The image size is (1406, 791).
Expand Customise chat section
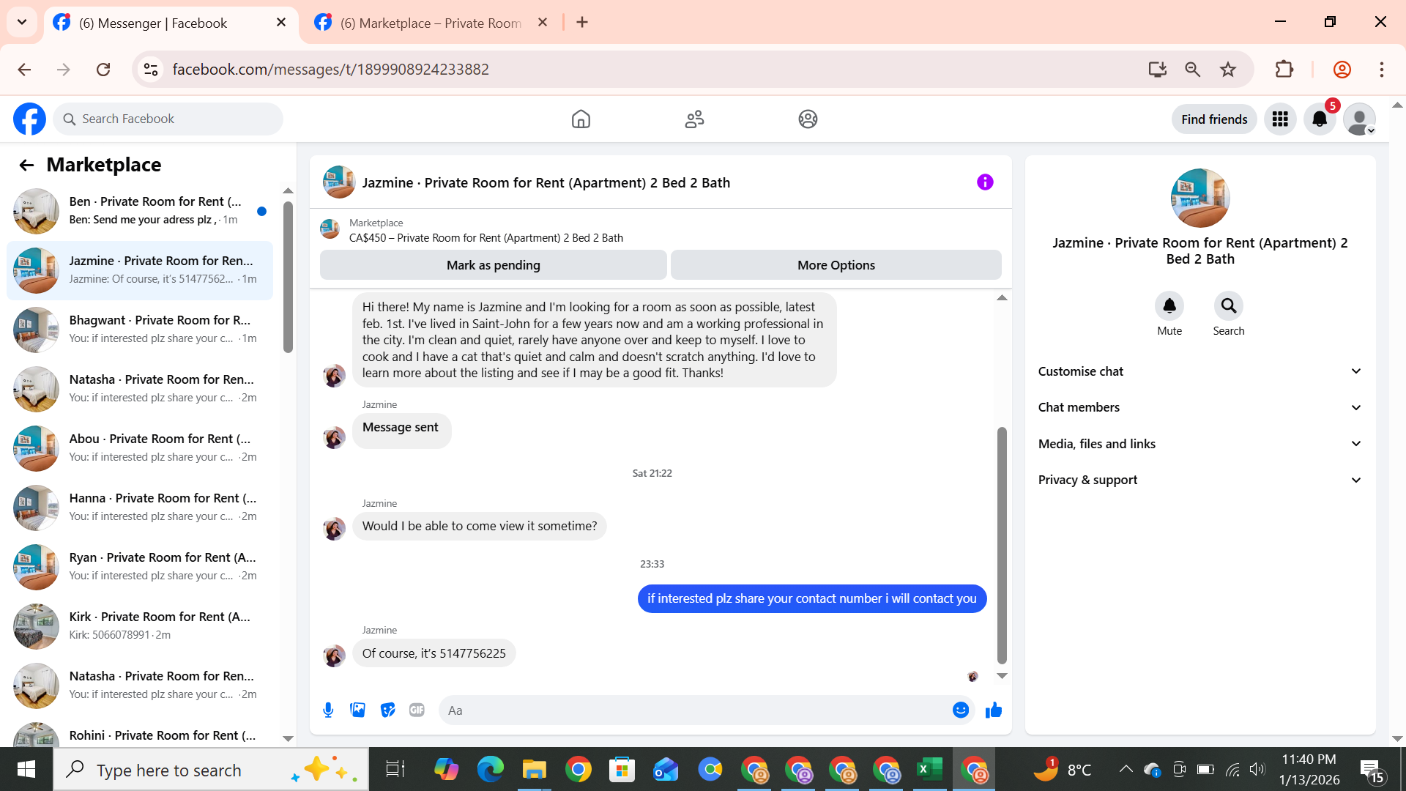(1199, 371)
